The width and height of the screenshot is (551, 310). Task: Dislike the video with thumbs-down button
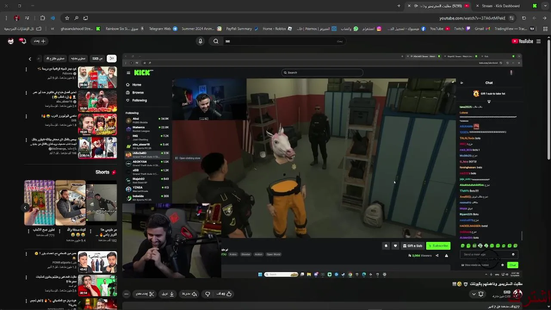pos(207,294)
